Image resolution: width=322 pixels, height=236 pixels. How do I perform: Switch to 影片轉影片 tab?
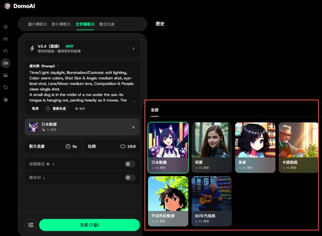coord(61,24)
